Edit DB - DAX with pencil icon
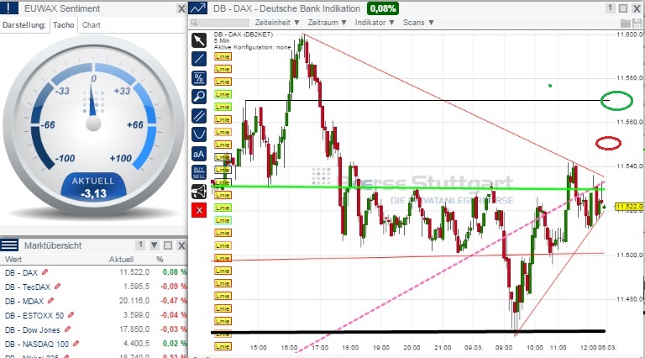 (45, 272)
